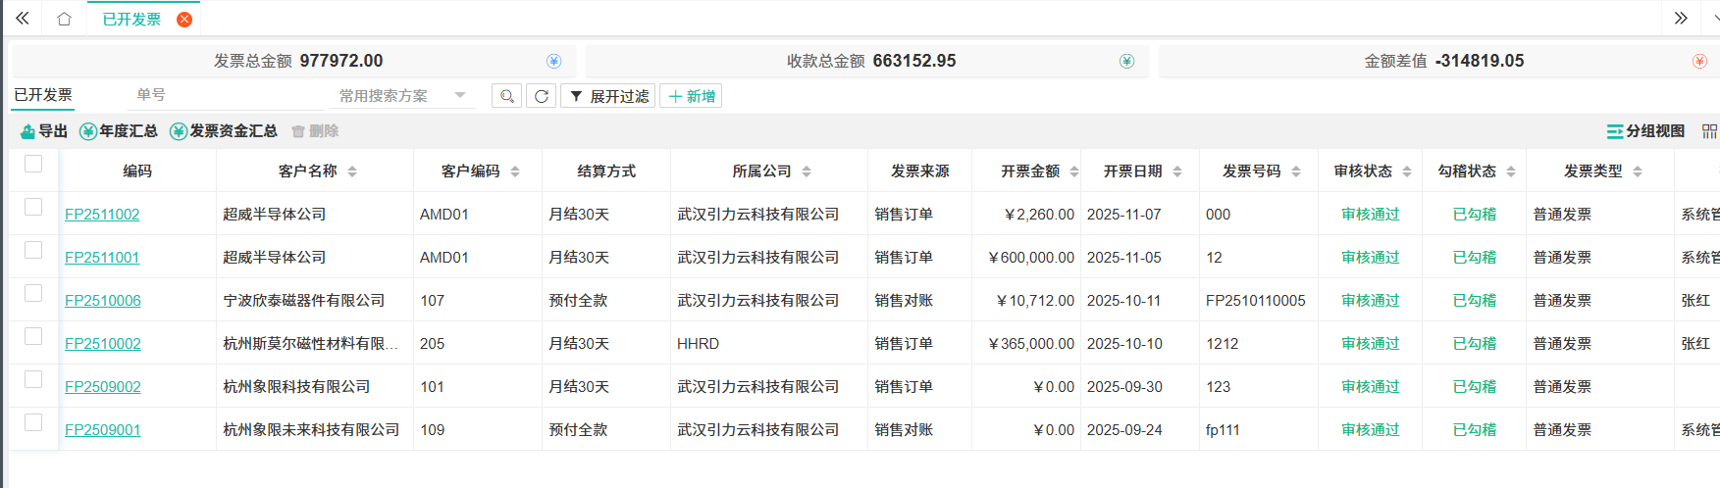1720x488 pixels.
Task: Open invoice link FP2510002
Action: [x=103, y=344]
